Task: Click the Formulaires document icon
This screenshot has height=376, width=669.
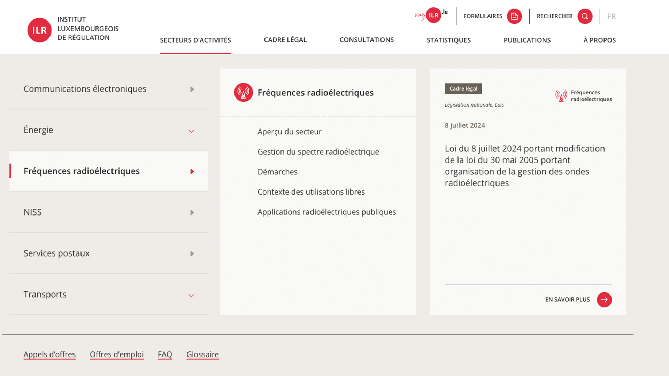Action: click(x=514, y=16)
